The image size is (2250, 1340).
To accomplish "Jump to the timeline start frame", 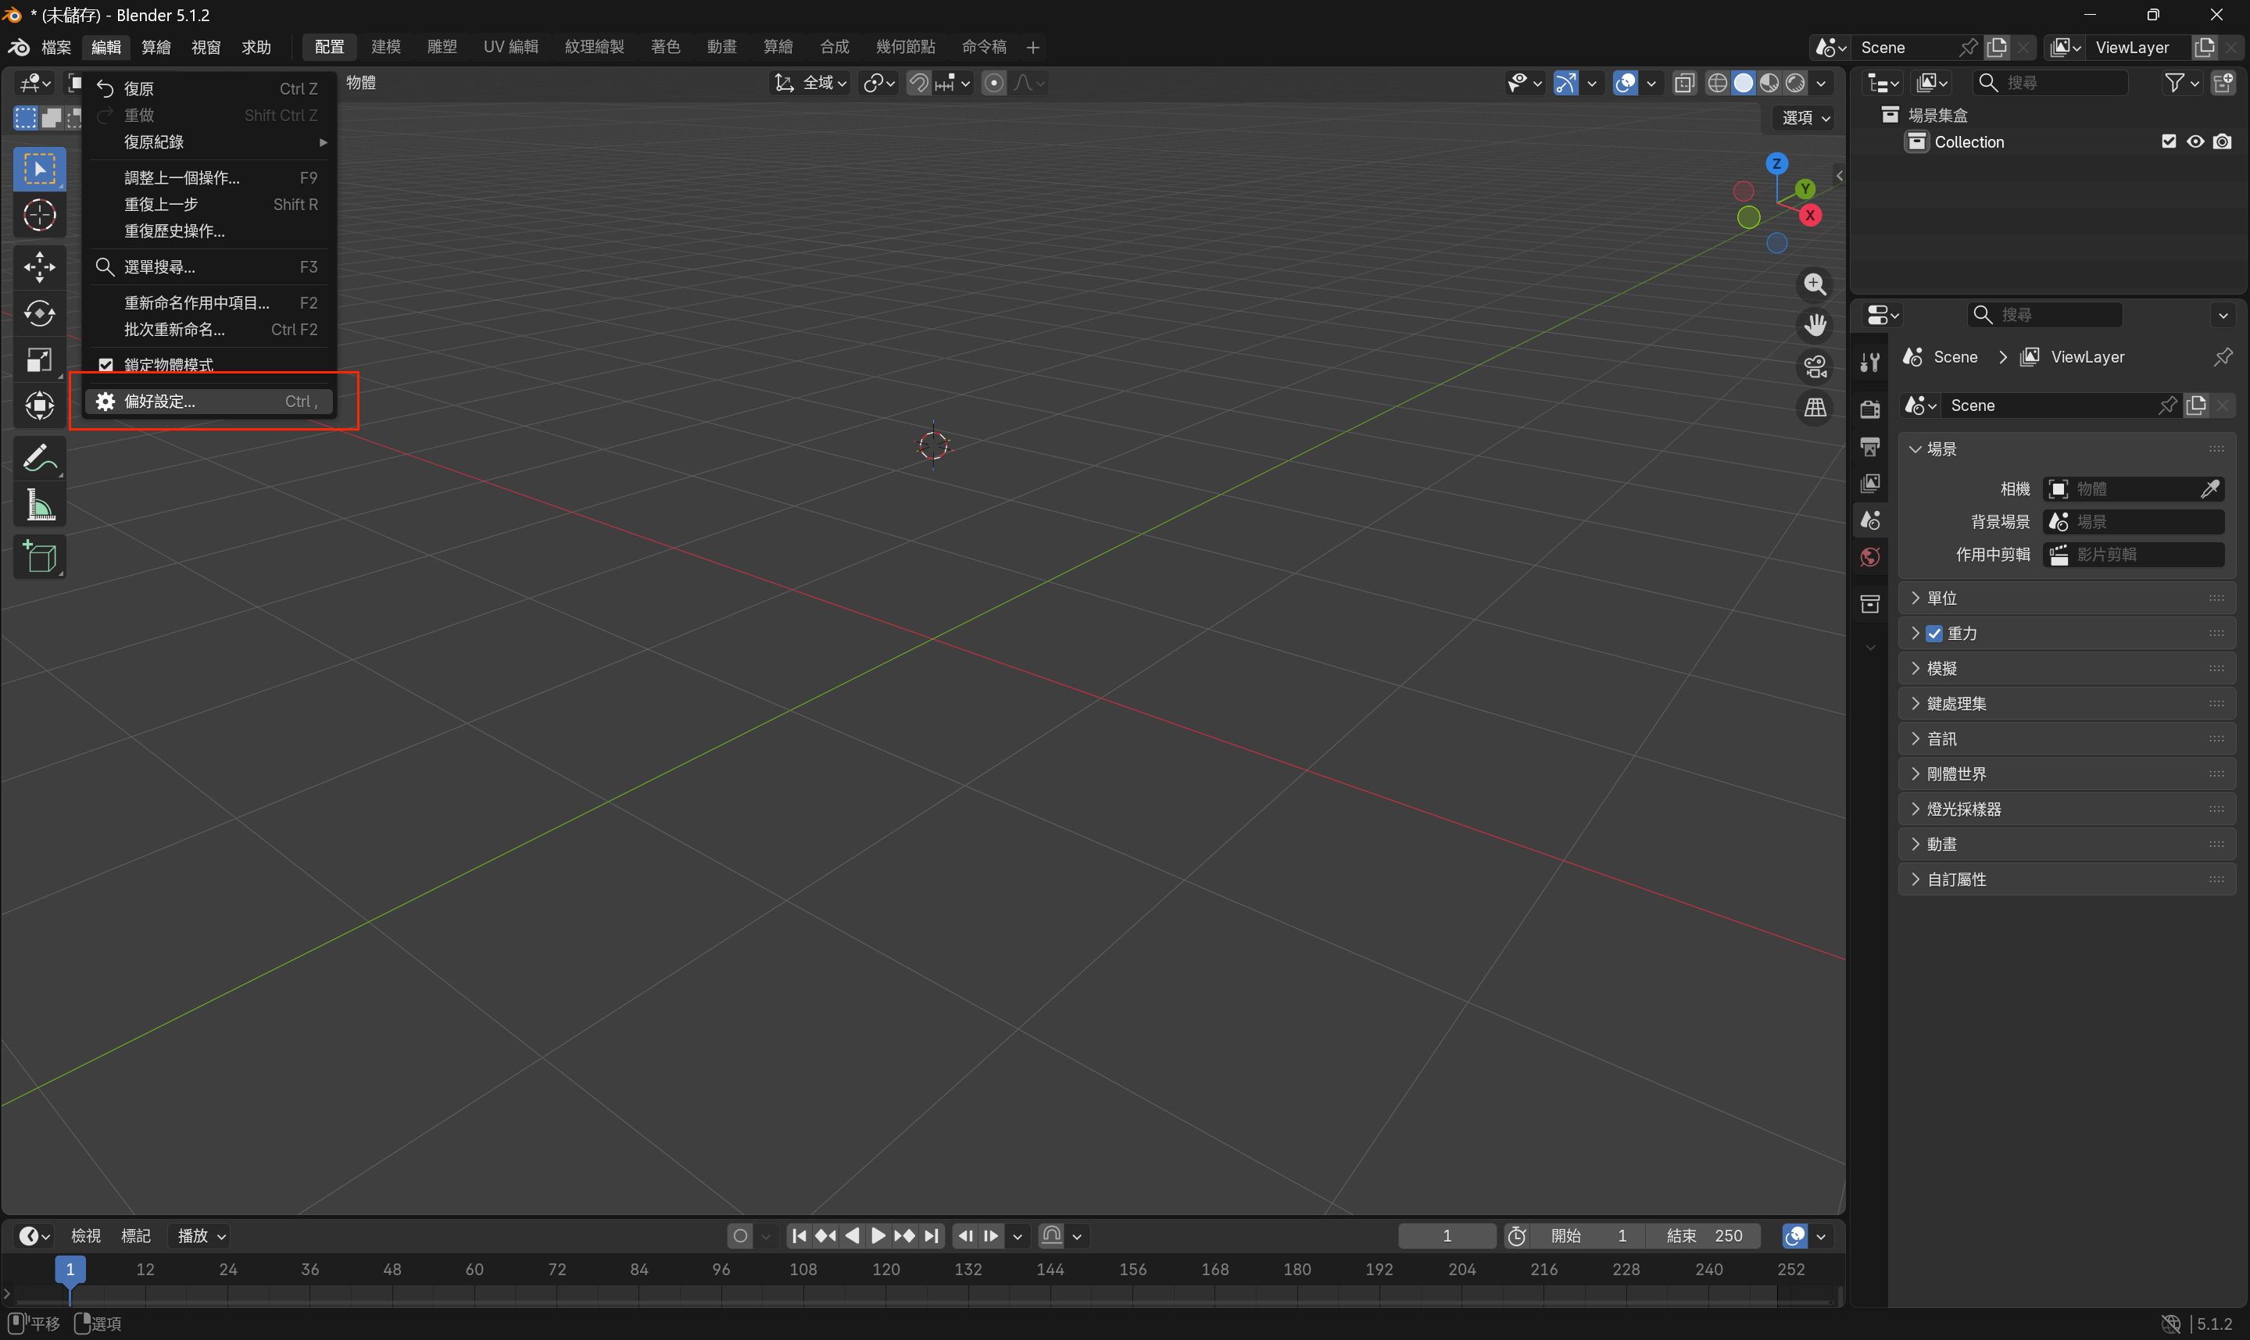I will 799,1235.
